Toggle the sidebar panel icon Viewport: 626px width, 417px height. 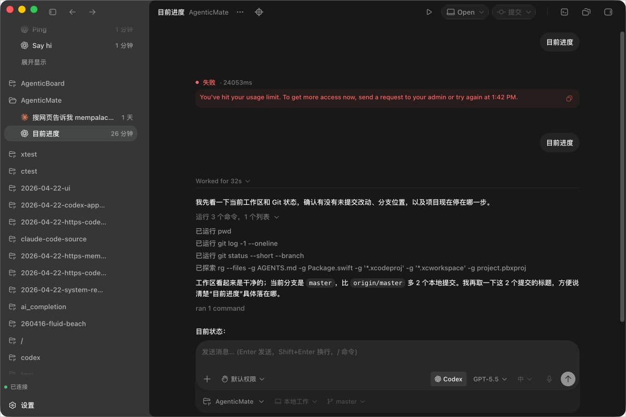pyautogui.click(x=53, y=11)
